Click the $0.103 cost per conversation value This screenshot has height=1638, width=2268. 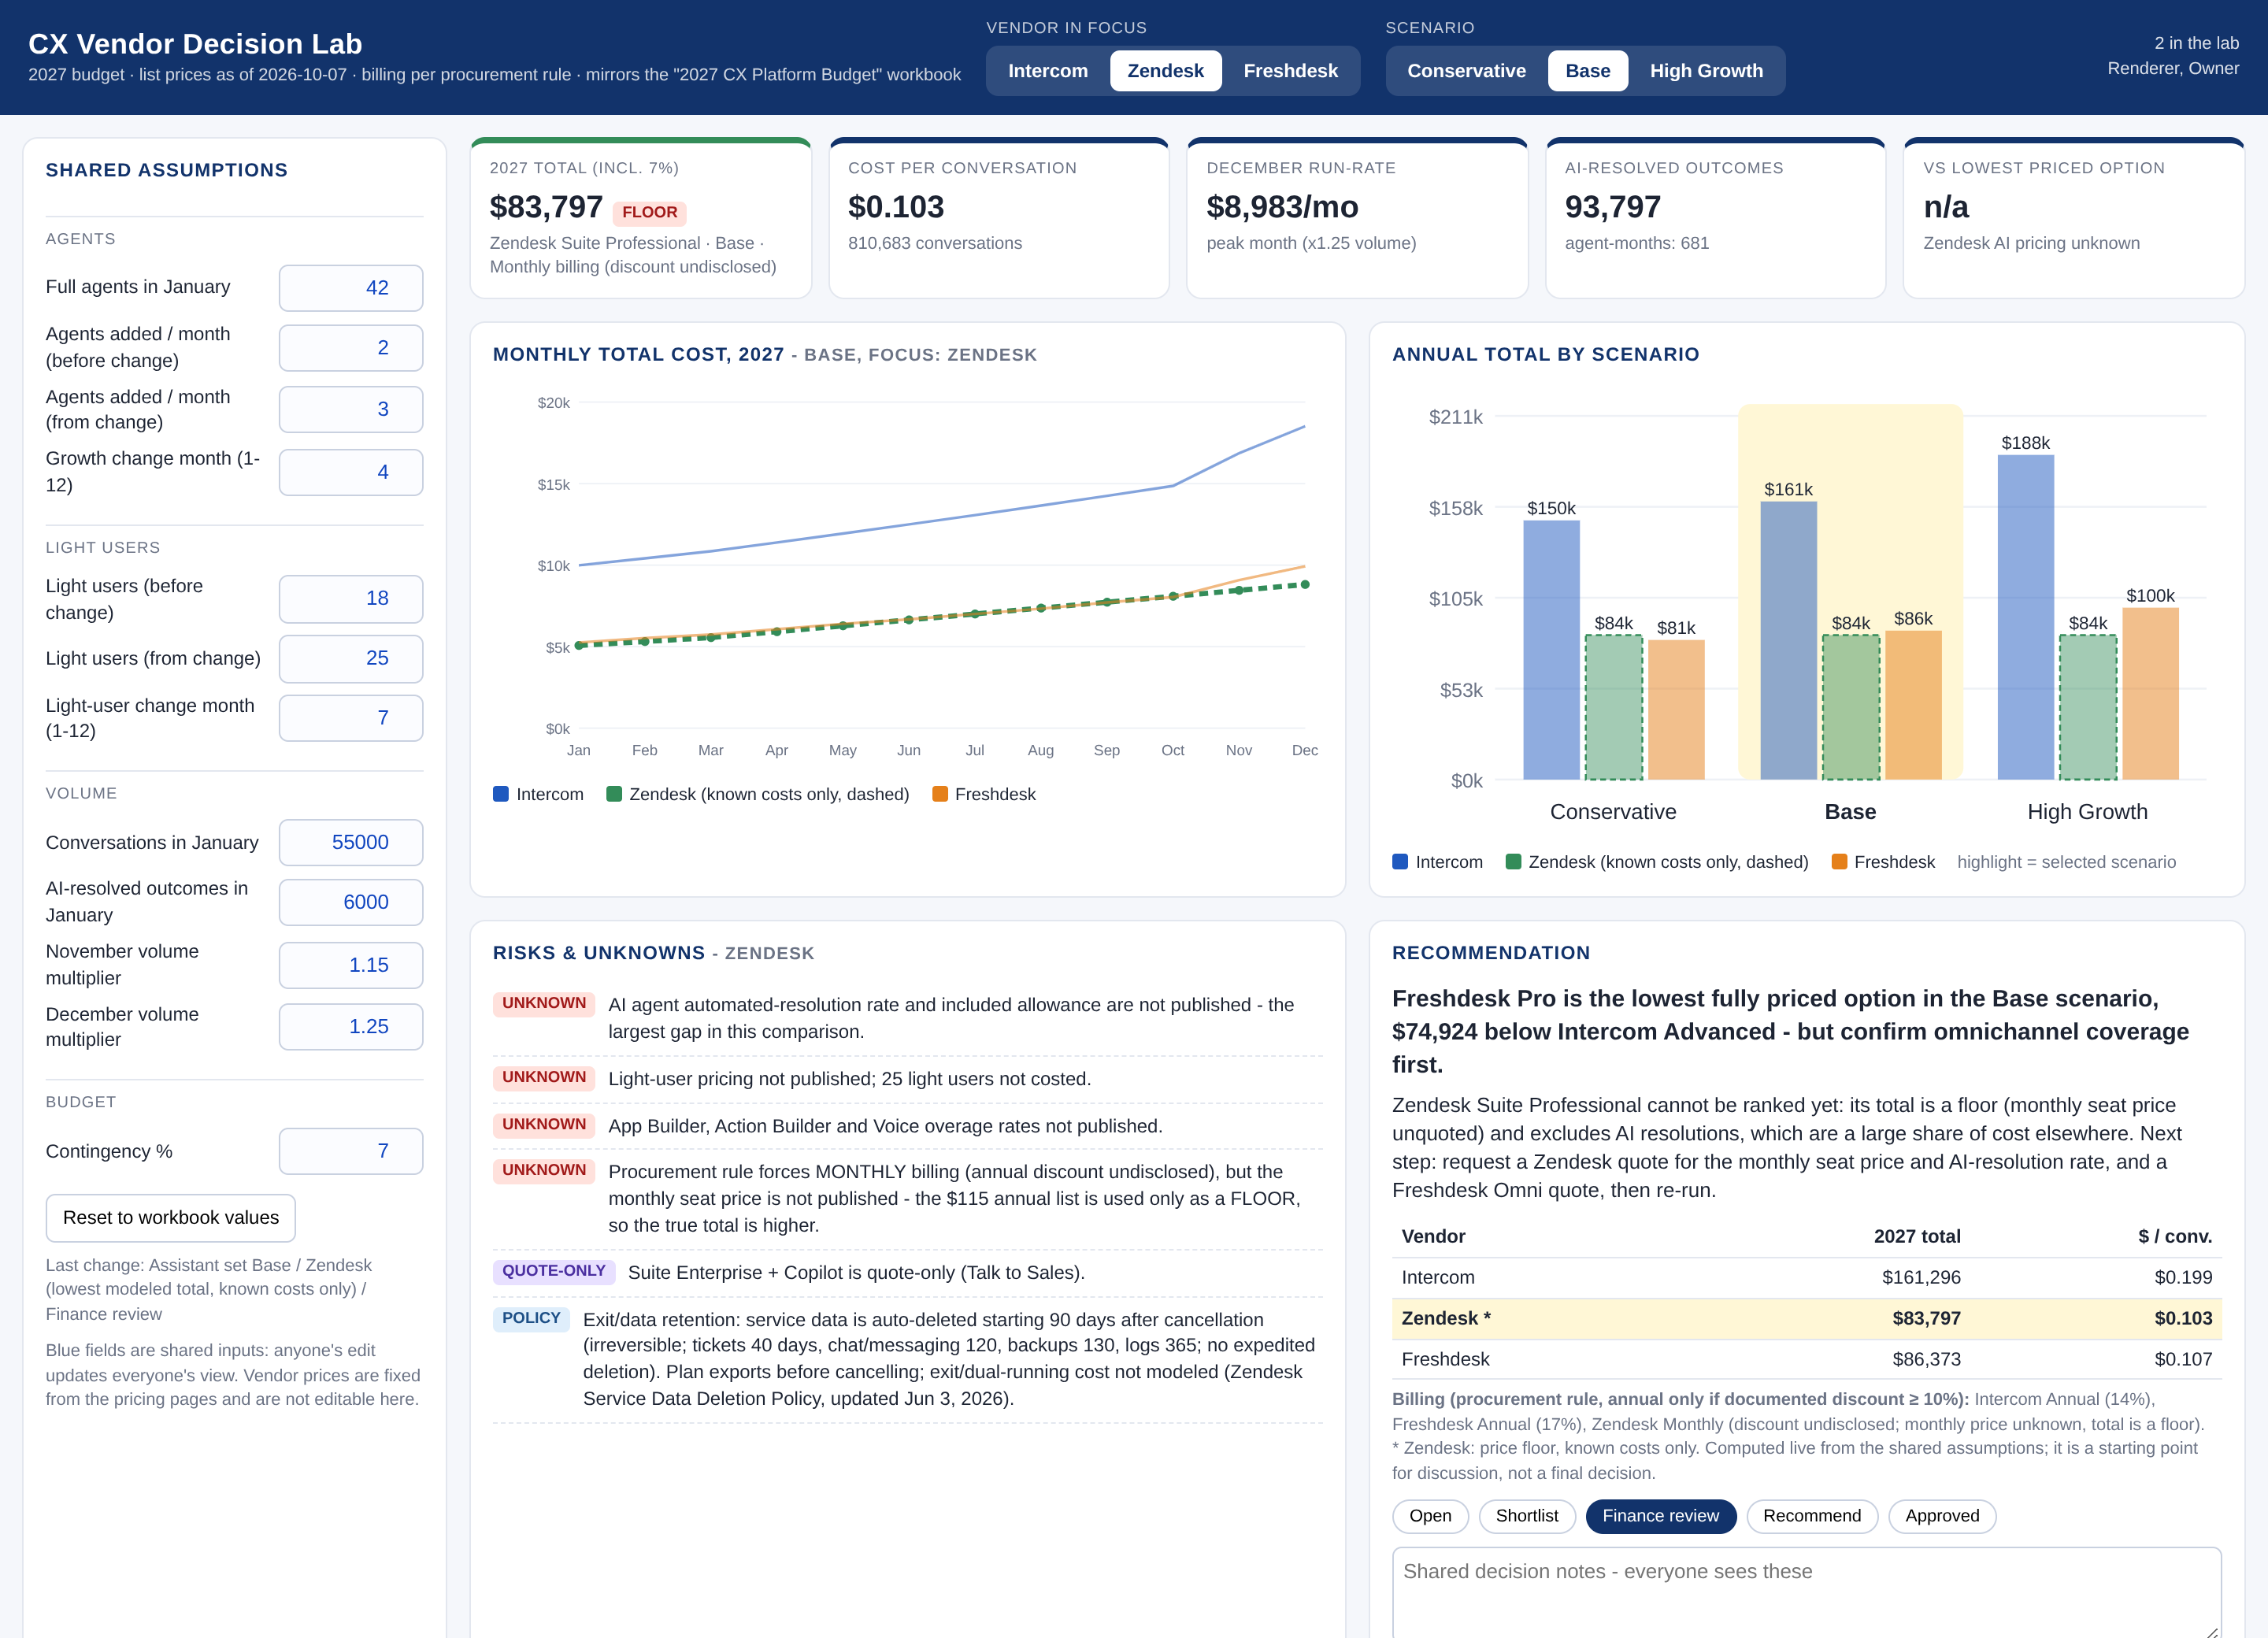tap(896, 207)
